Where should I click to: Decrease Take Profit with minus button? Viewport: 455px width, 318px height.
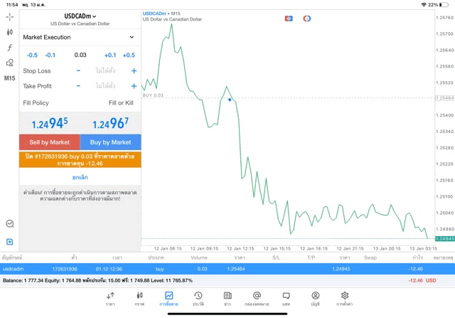pos(78,86)
